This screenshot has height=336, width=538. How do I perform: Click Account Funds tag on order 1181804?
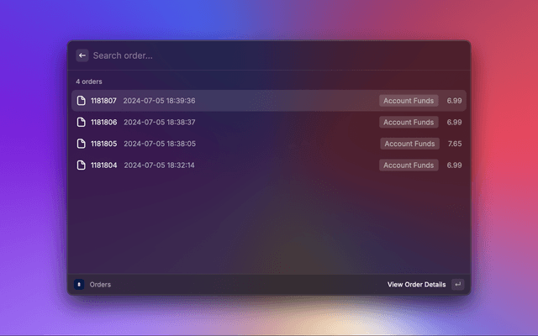[x=409, y=165]
